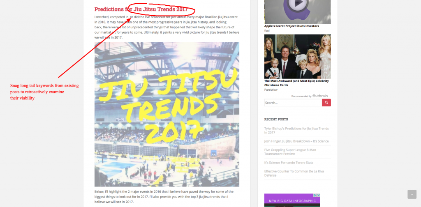Open Five Grappling Super League Tournament Preview
421x207 pixels.
click(290, 152)
